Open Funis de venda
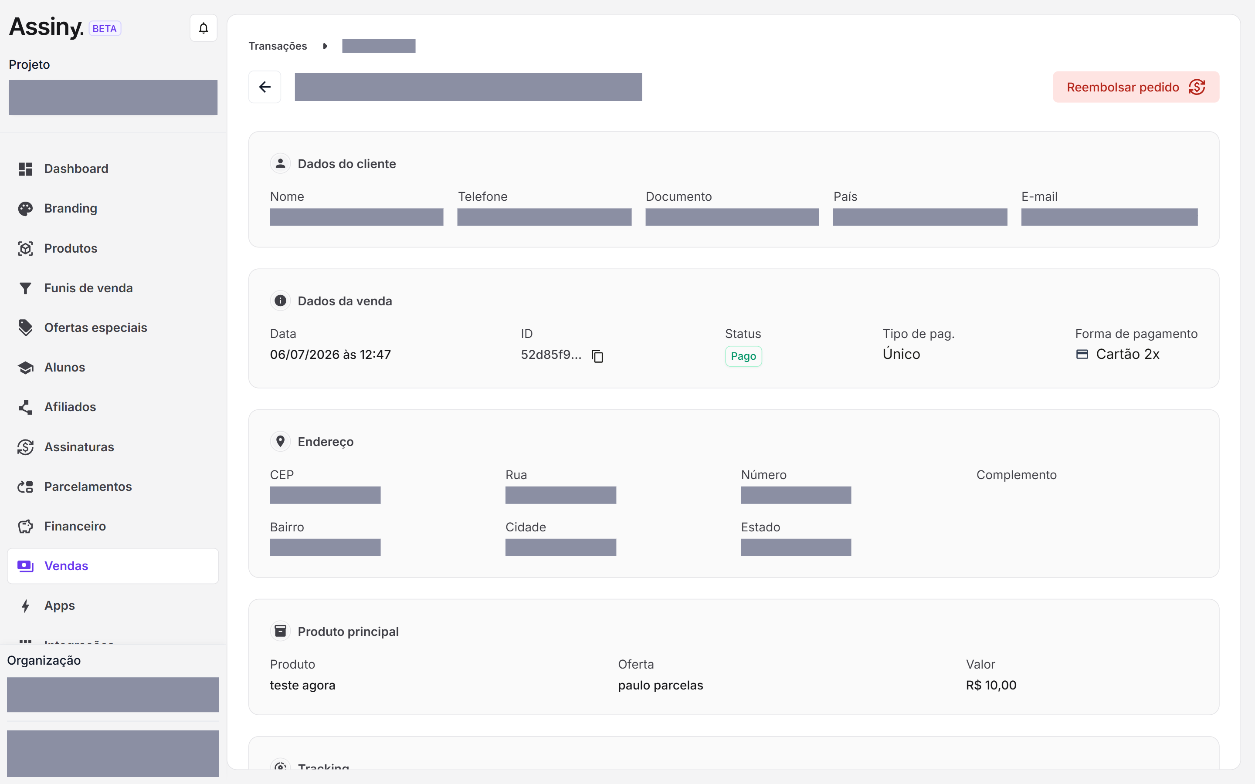1255x784 pixels. tap(112, 288)
